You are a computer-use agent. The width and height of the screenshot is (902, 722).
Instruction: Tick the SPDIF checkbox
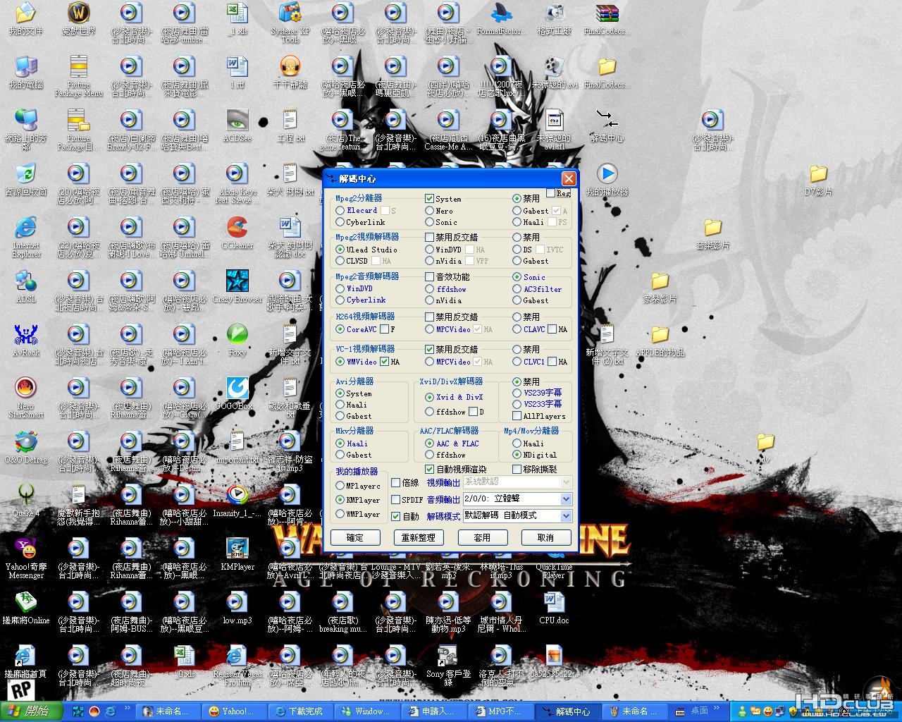395,499
